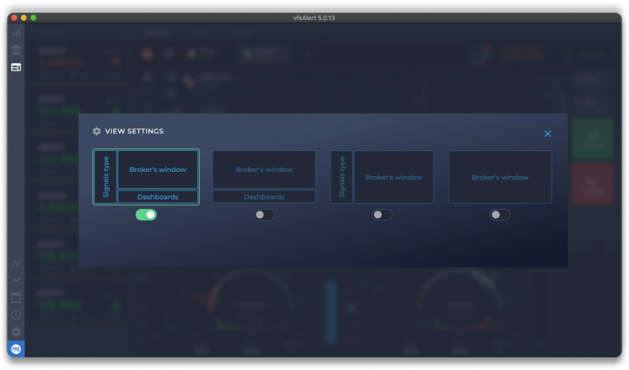Click the info circle icon in the sidebar

16,315
